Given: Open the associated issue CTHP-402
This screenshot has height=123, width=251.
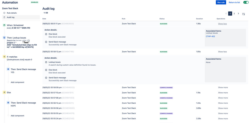Looking at the screenshot, I should (x=210, y=36).
